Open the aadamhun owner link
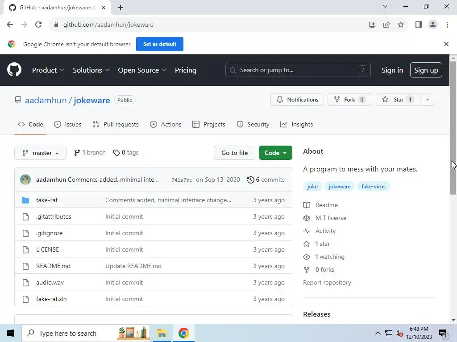This screenshot has height=342, width=457. (46, 100)
